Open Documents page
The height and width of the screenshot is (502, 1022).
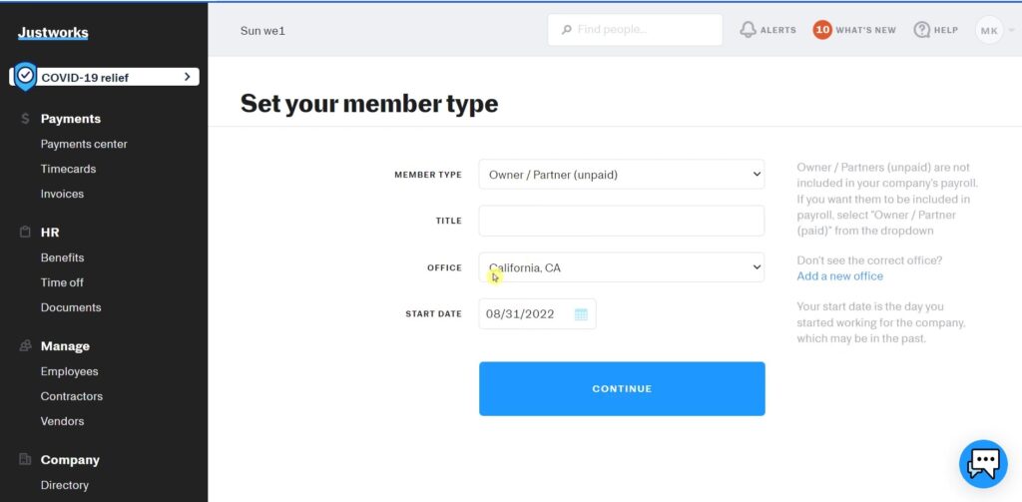point(71,307)
